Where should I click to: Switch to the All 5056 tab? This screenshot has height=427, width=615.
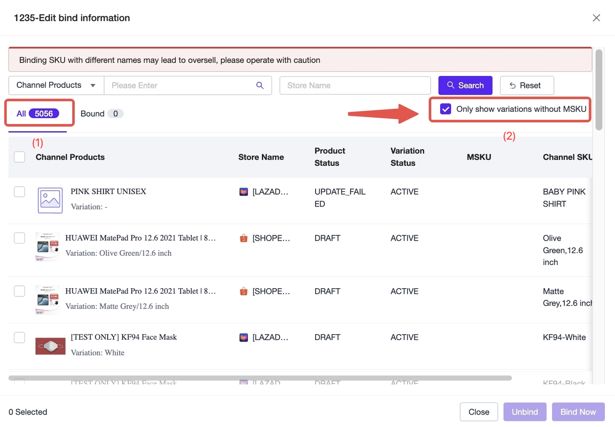pyautogui.click(x=39, y=113)
